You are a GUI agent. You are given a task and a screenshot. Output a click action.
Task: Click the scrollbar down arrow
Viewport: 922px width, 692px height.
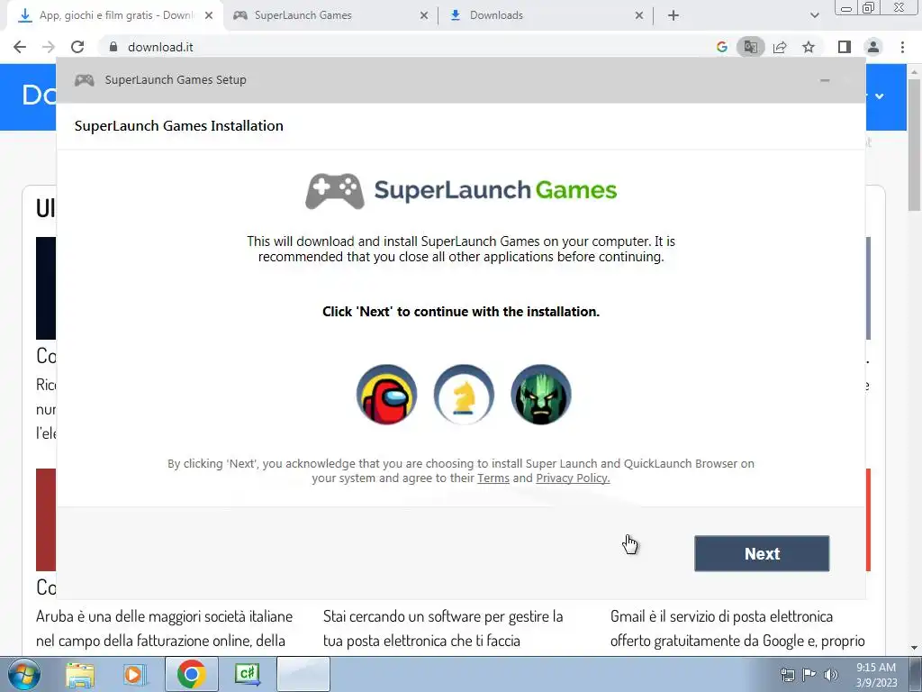pos(915,648)
